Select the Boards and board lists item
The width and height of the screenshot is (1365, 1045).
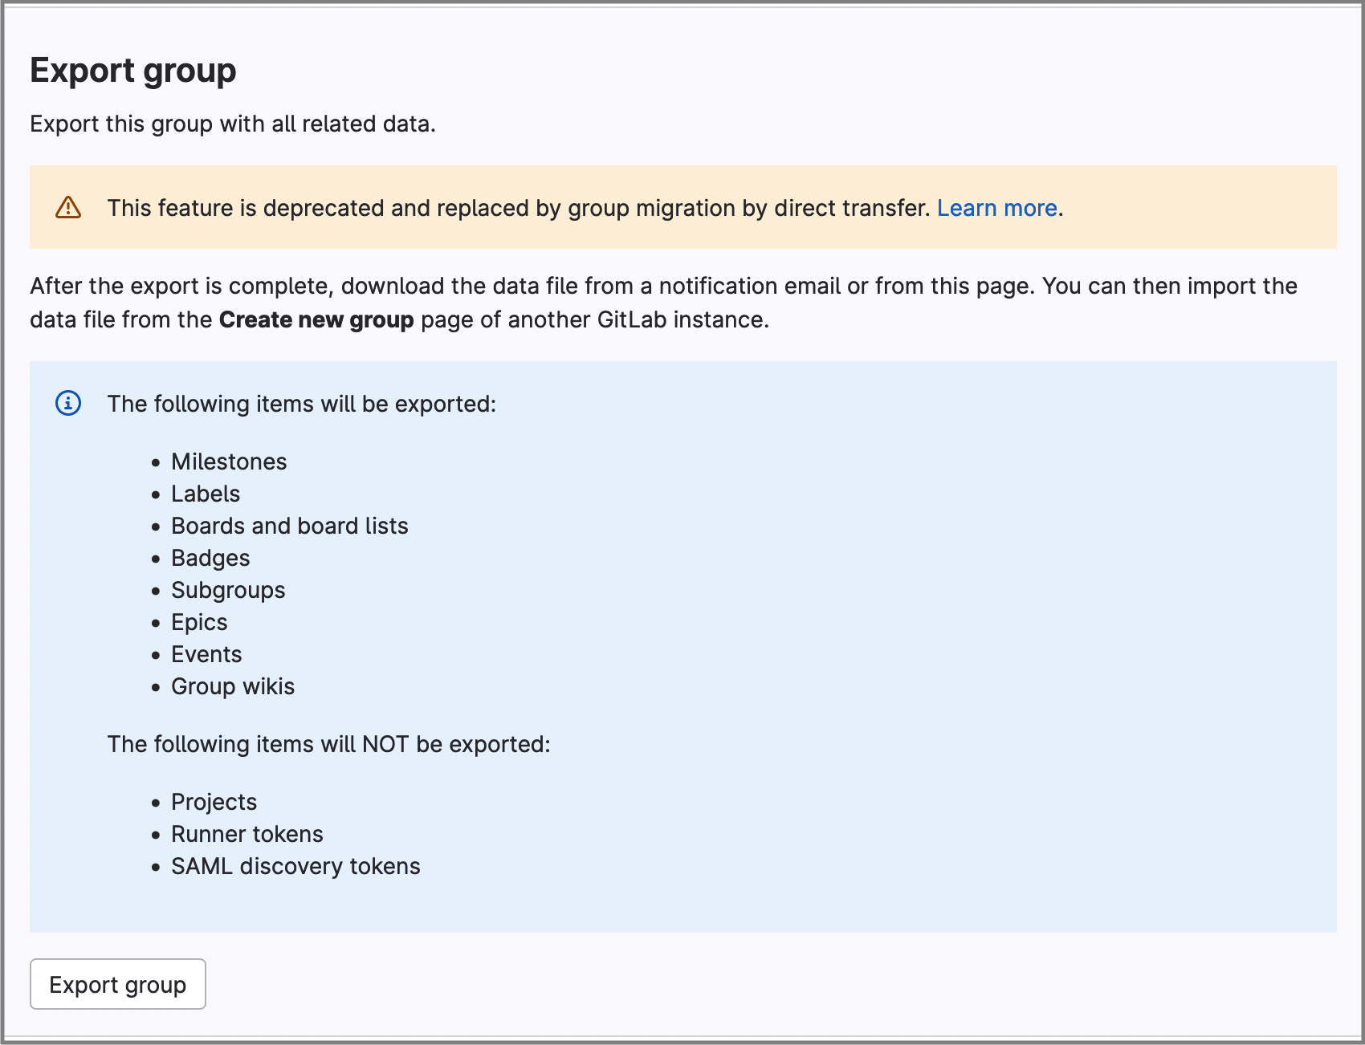(290, 526)
